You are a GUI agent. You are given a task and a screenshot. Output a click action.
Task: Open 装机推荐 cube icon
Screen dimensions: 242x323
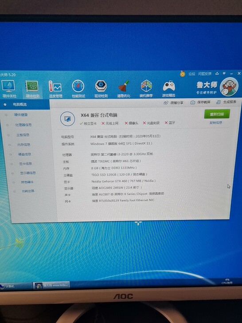click(146, 89)
